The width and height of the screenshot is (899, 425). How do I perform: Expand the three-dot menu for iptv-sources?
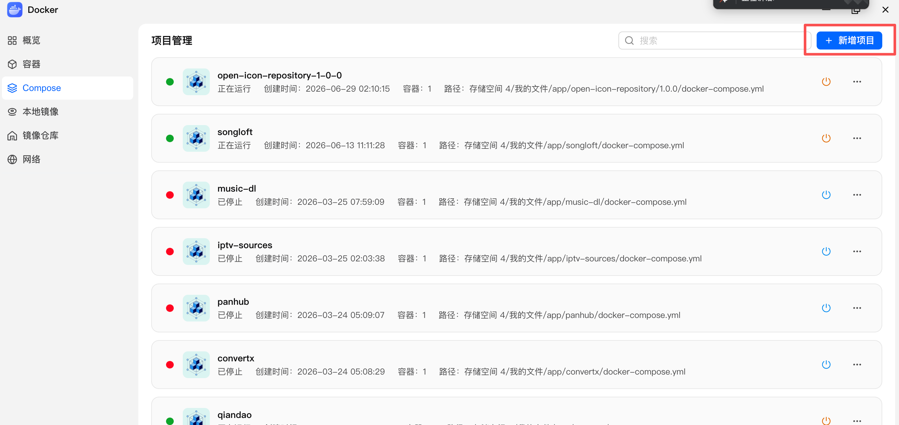pos(857,251)
